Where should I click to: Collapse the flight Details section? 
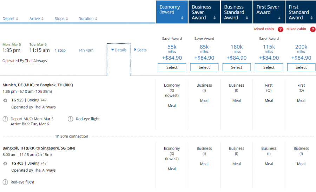pyautogui.click(x=119, y=50)
